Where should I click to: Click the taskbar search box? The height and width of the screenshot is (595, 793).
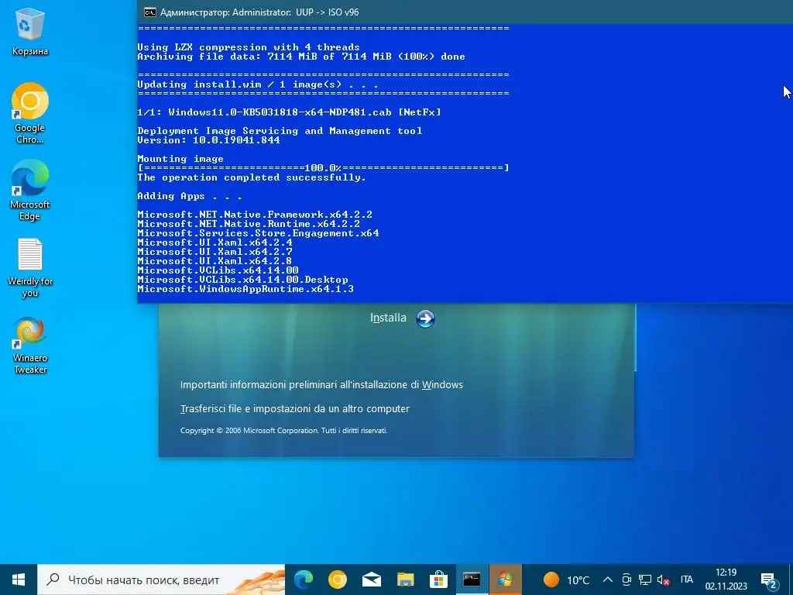pos(161,580)
